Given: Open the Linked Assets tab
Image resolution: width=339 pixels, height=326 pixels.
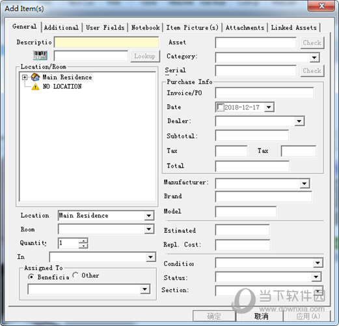Looking at the screenshot, I should 294,27.
